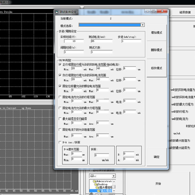This screenshot has height=195, width=195.
Task: Select the Desktop folder icon
Action: (96, 184)
